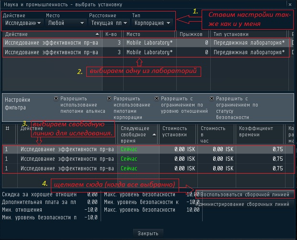Viewport: 297px width, 240px height.
Task: Click 0,75 value in second line row
Action: click(278, 159)
